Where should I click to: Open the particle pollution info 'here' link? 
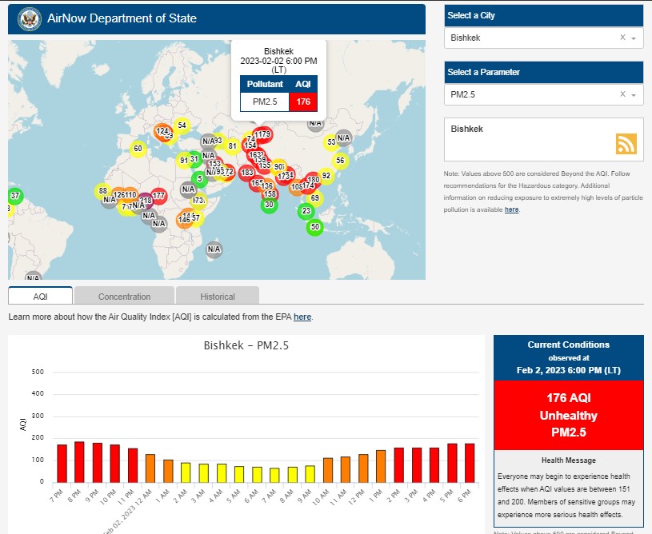pos(511,209)
